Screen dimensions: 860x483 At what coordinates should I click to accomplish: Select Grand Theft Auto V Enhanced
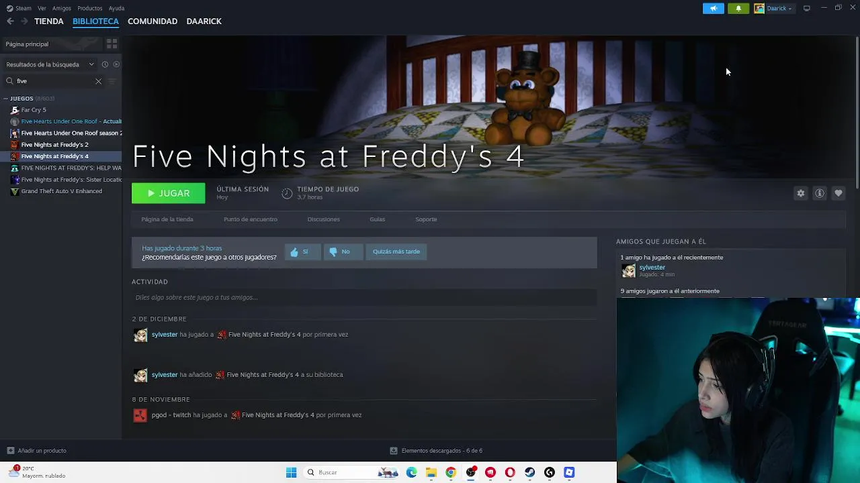61,191
